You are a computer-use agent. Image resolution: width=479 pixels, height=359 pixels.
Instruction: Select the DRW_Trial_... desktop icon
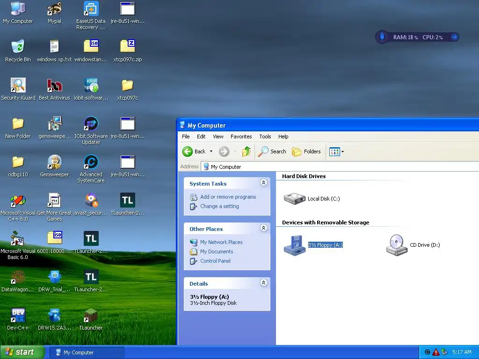[54, 277]
